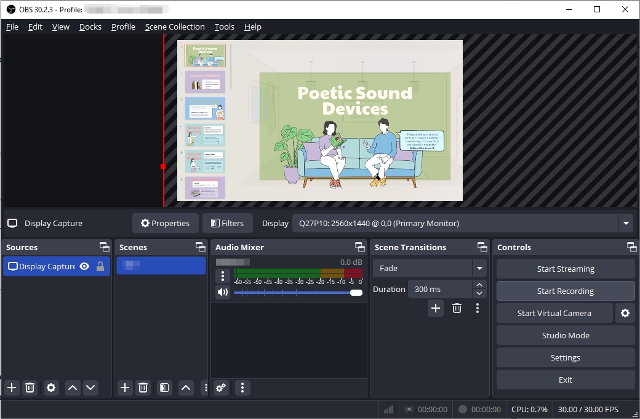Screen dimensions: 640x419
Task: Open source Properties button
Action: [166, 223]
